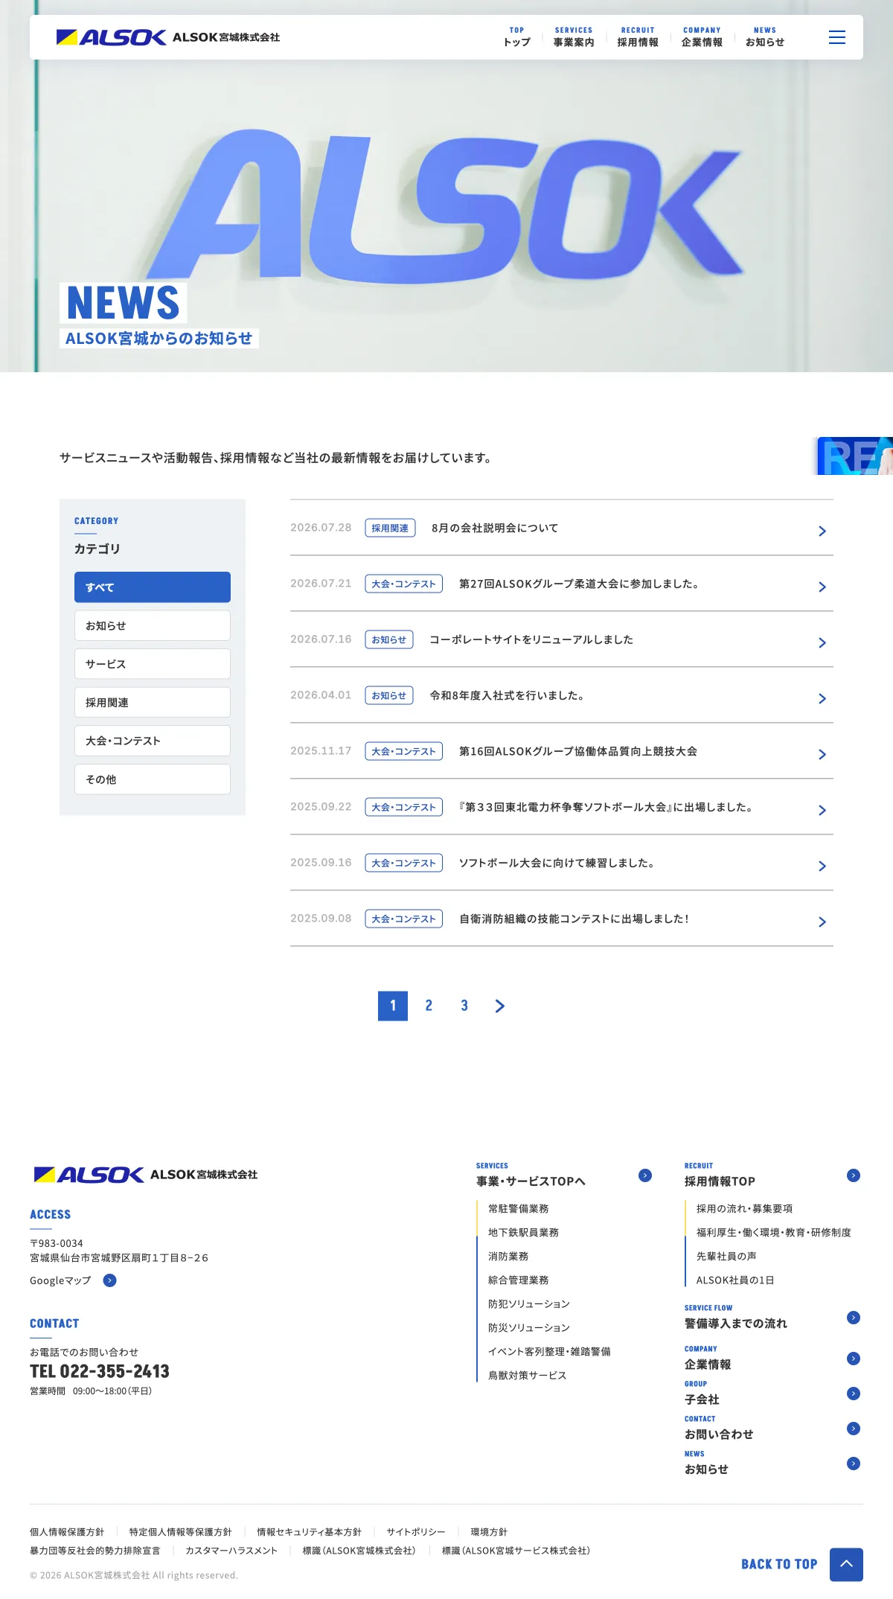Open the article 令和8年度入社式を行いました。
Viewport: 893px width, 1599px height.
pyautogui.click(x=509, y=695)
